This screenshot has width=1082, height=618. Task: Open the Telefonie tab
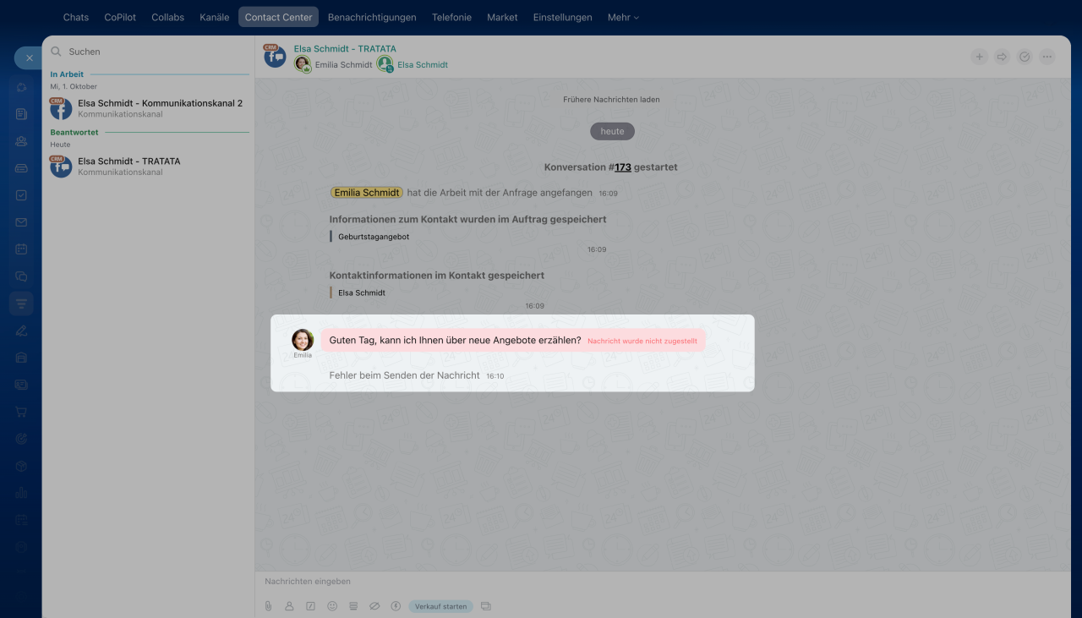451,17
